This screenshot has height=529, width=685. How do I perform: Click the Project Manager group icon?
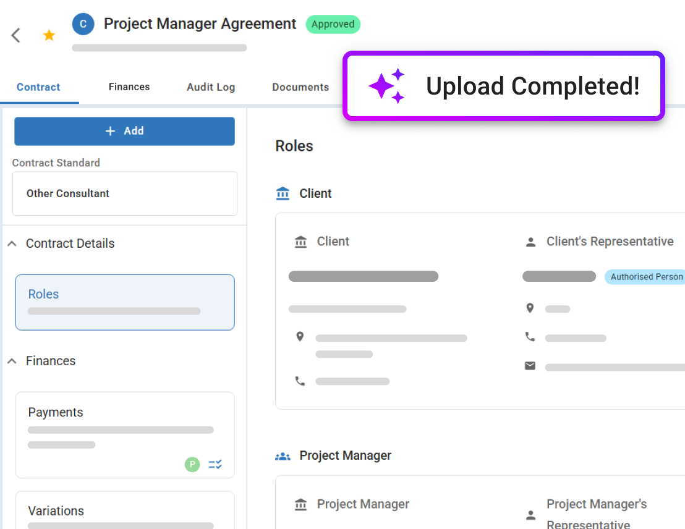click(x=283, y=456)
